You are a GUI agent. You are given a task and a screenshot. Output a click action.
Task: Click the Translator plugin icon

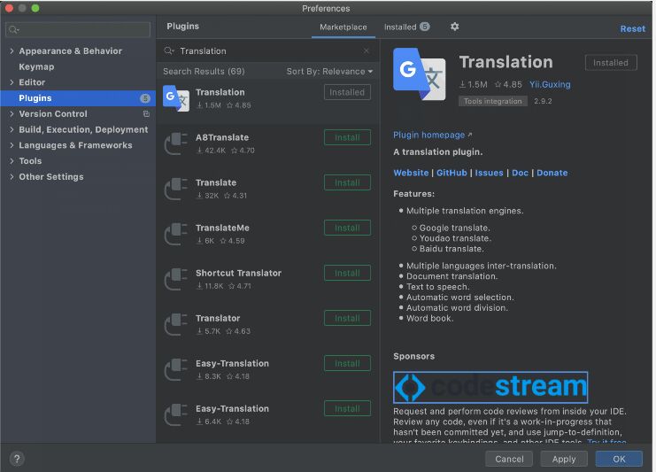click(x=176, y=324)
